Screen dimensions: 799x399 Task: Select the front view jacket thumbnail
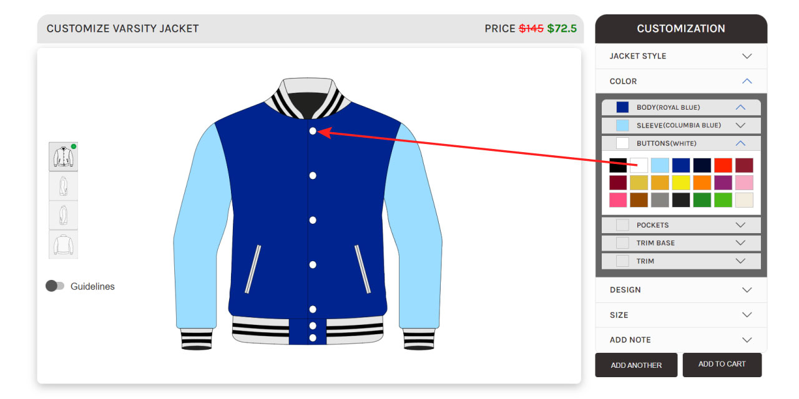click(64, 156)
